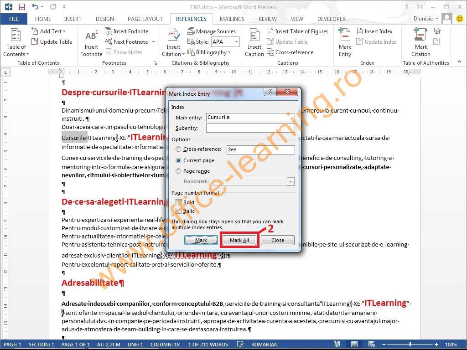Click the zoom slider handle
467x350 pixels.
click(410, 345)
